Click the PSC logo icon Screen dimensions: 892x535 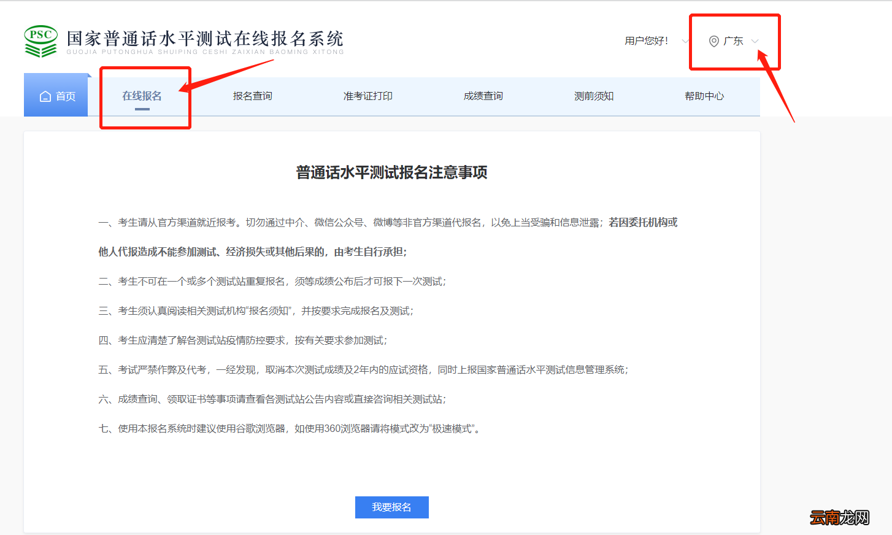(41, 41)
